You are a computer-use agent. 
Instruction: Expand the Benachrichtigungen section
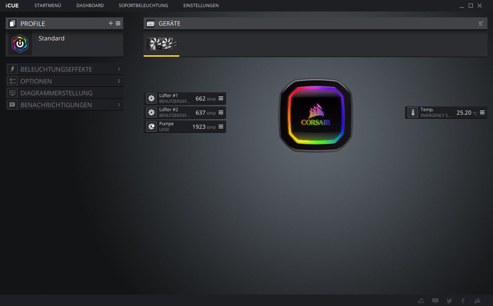(x=64, y=105)
